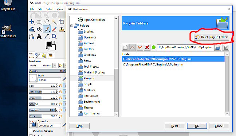Click the file manager icon beside the folder browse button
The width and height of the screenshot is (236, 136).
click(225, 47)
